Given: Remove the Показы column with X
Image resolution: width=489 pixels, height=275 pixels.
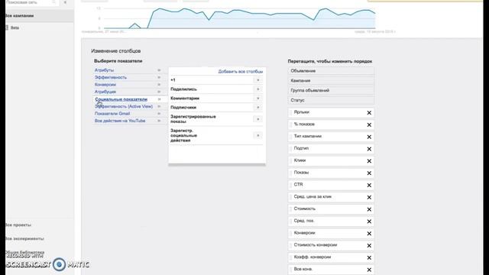Looking at the screenshot, I should [x=369, y=173].
